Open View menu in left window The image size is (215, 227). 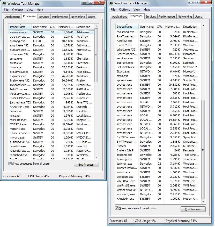coord(30,10)
